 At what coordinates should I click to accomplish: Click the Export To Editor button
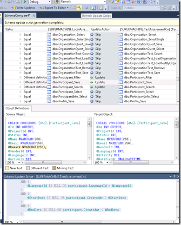54,8
